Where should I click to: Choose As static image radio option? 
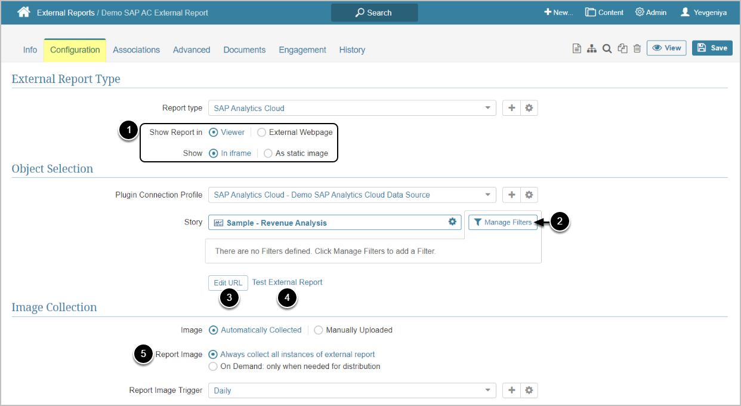coord(268,153)
